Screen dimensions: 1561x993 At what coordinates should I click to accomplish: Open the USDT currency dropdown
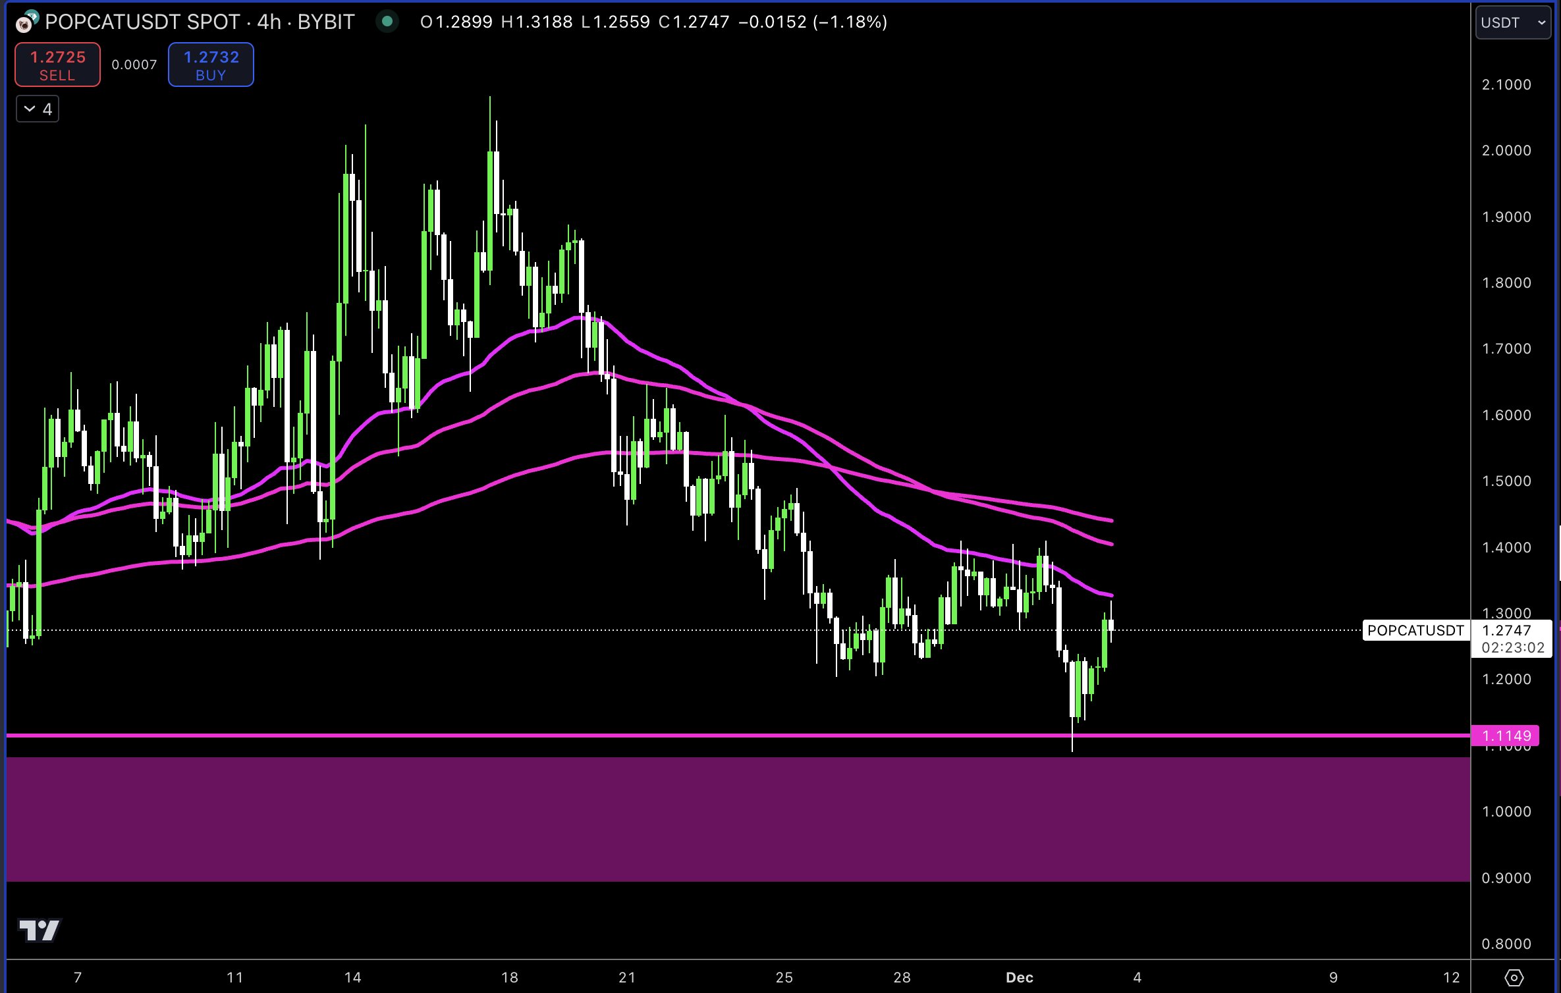pos(1513,22)
